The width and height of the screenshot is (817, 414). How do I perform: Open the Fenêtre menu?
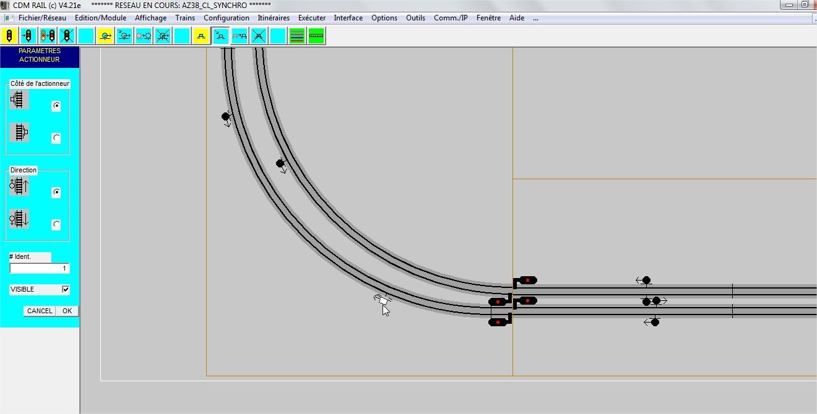point(489,18)
